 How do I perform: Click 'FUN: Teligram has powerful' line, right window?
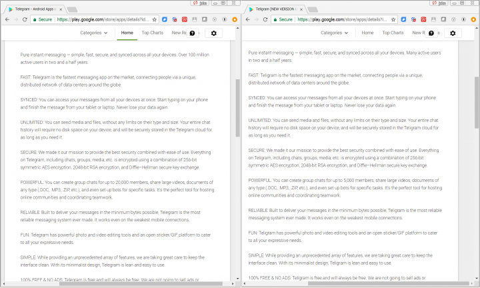click(343, 233)
